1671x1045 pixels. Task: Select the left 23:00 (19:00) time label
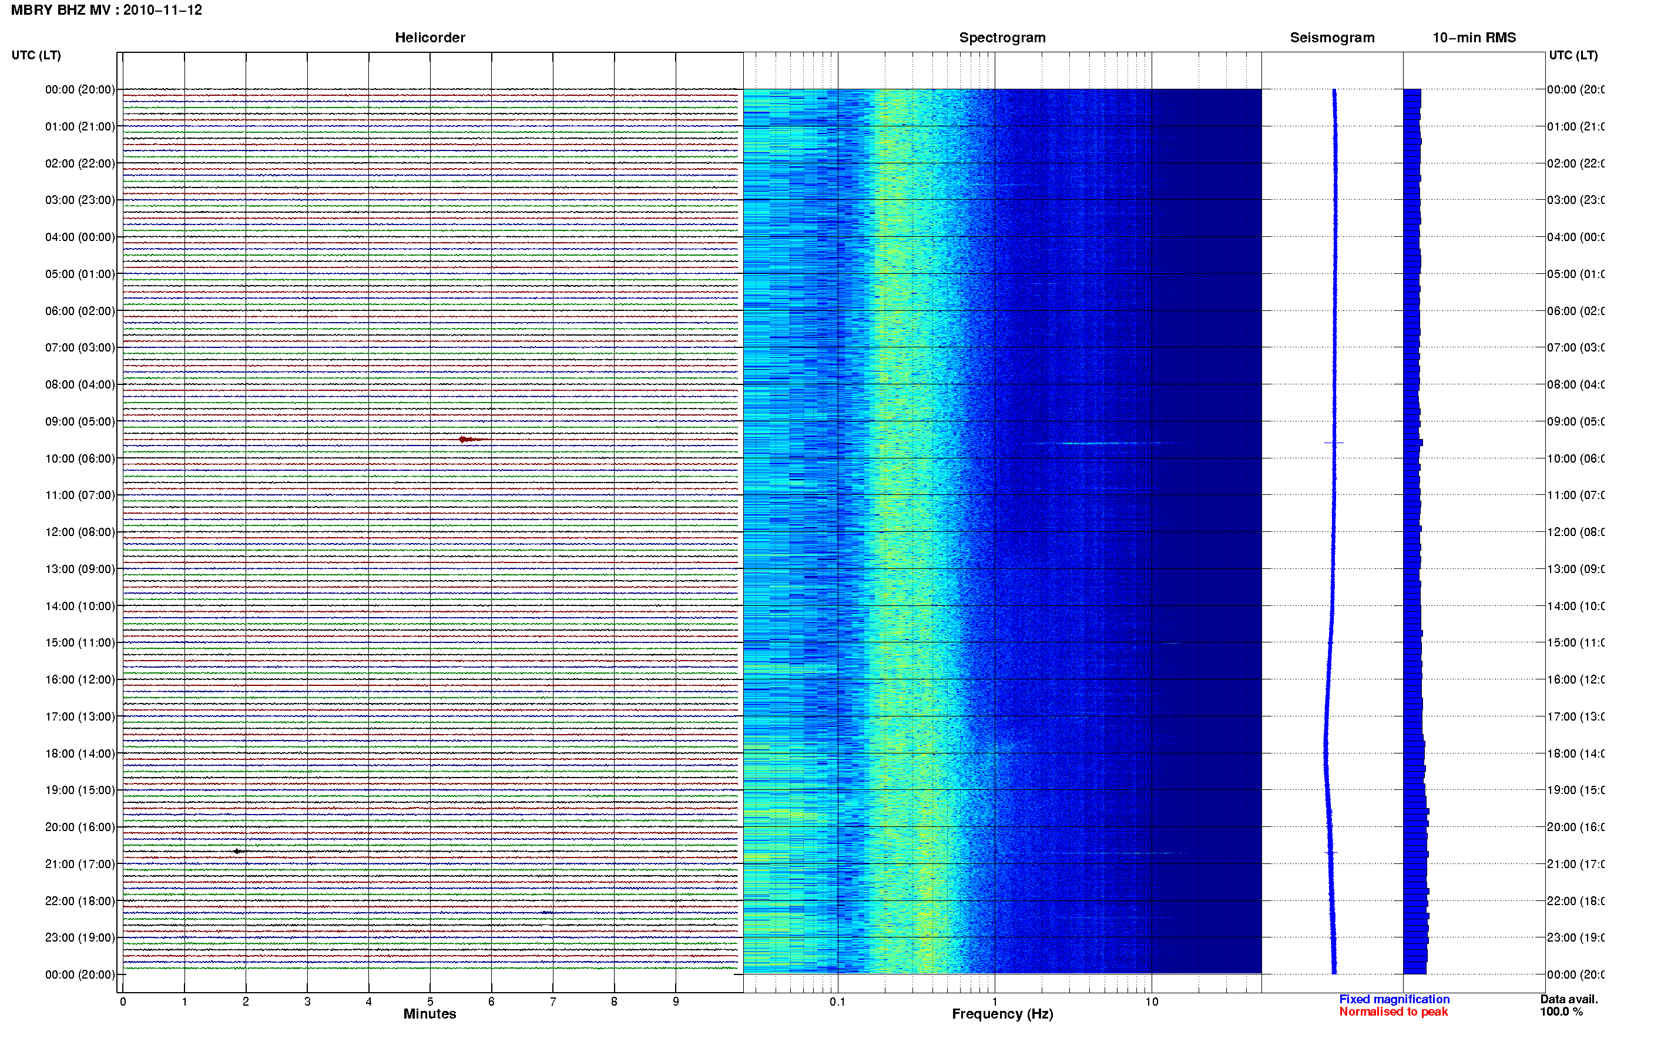pos(80,938)
